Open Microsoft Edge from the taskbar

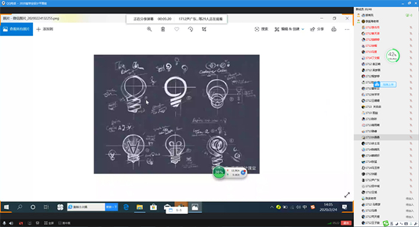pos(126,207)
